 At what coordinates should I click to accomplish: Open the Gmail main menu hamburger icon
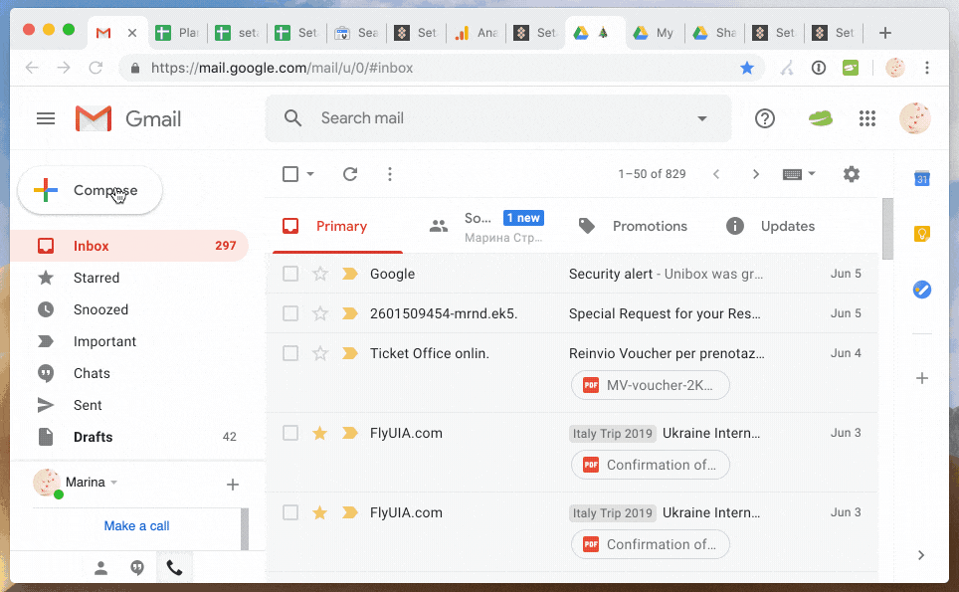point(46,118)
